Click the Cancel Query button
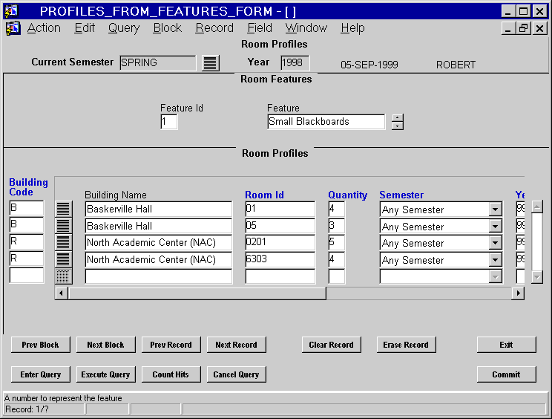Screen dimensions: 552x419 (236, 374)
